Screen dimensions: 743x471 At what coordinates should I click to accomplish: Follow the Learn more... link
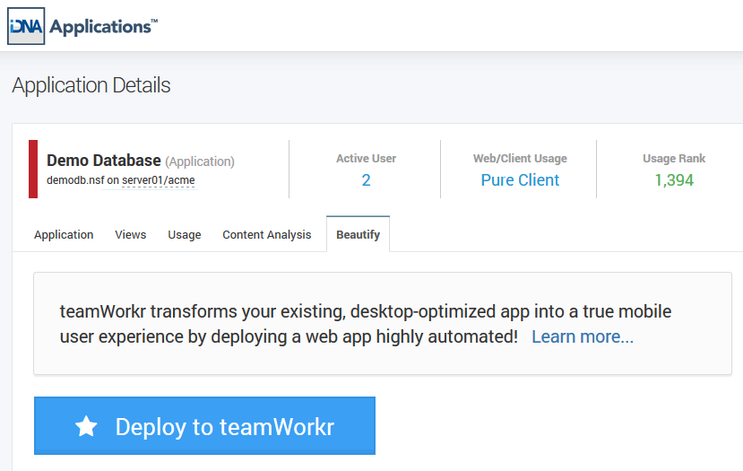(x=583, y=336)
